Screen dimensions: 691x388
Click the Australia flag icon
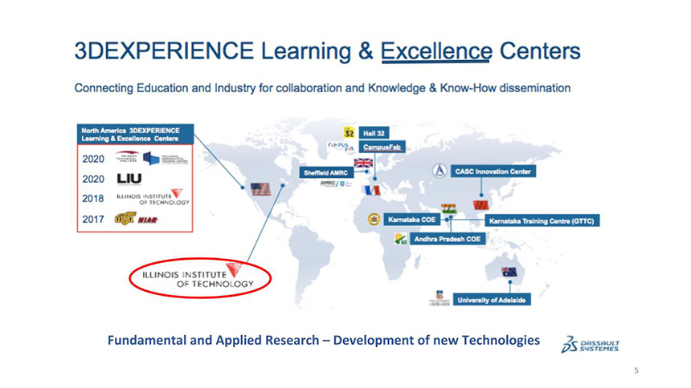(x=509, y=272)
